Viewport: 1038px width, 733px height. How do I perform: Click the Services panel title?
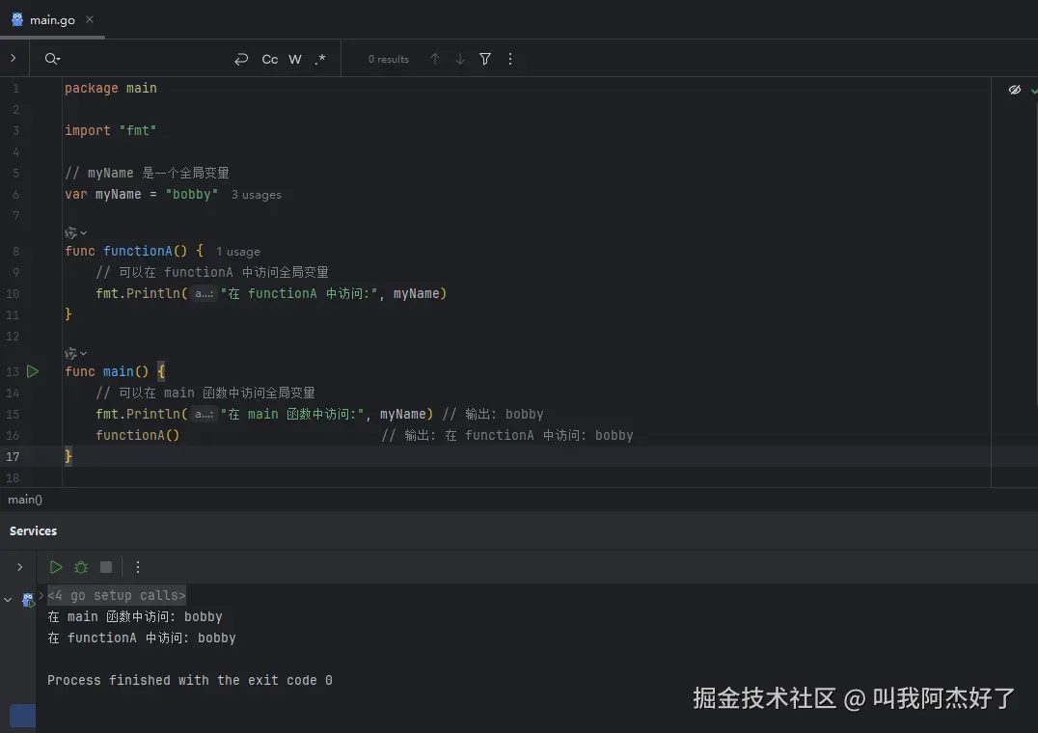tap(33, 530)
